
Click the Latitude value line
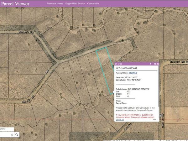click(x=127, y=77)
